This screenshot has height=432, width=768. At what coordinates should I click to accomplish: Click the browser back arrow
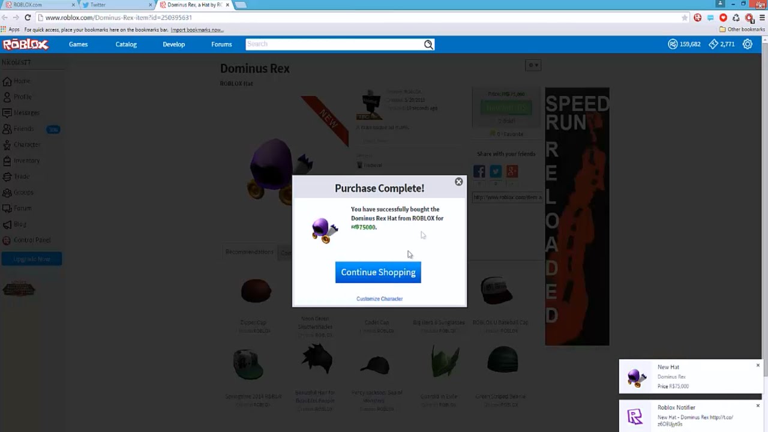point(5,18)
